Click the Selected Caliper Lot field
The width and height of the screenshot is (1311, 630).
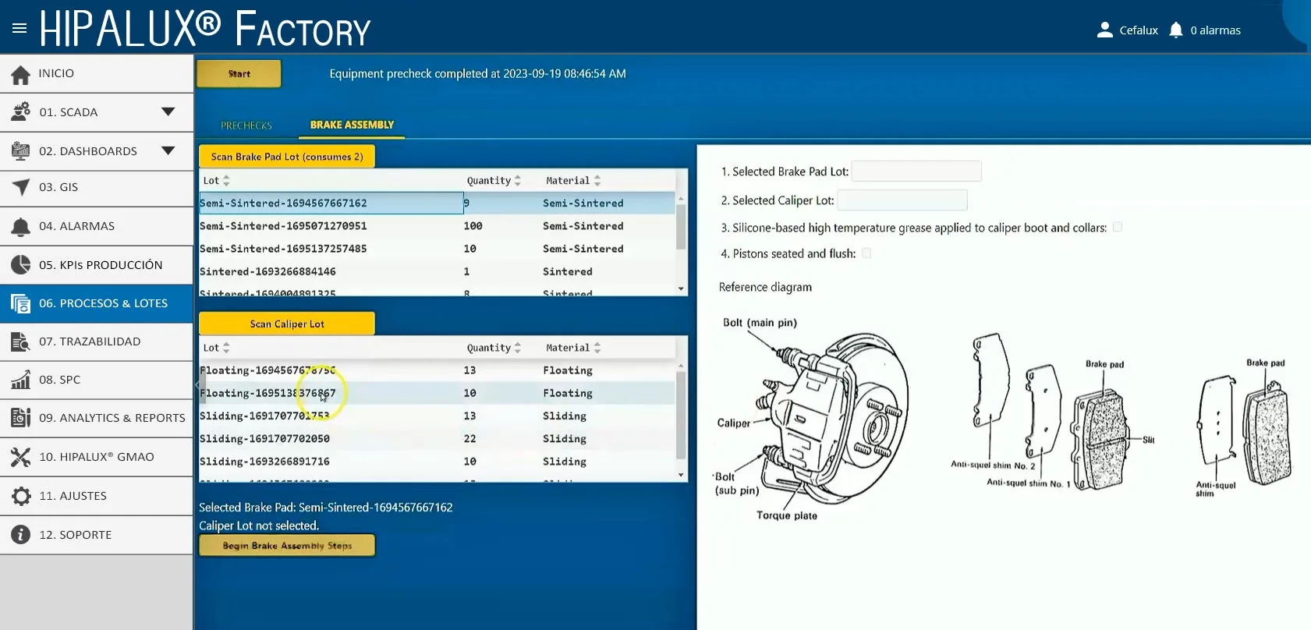pos(902,200)
